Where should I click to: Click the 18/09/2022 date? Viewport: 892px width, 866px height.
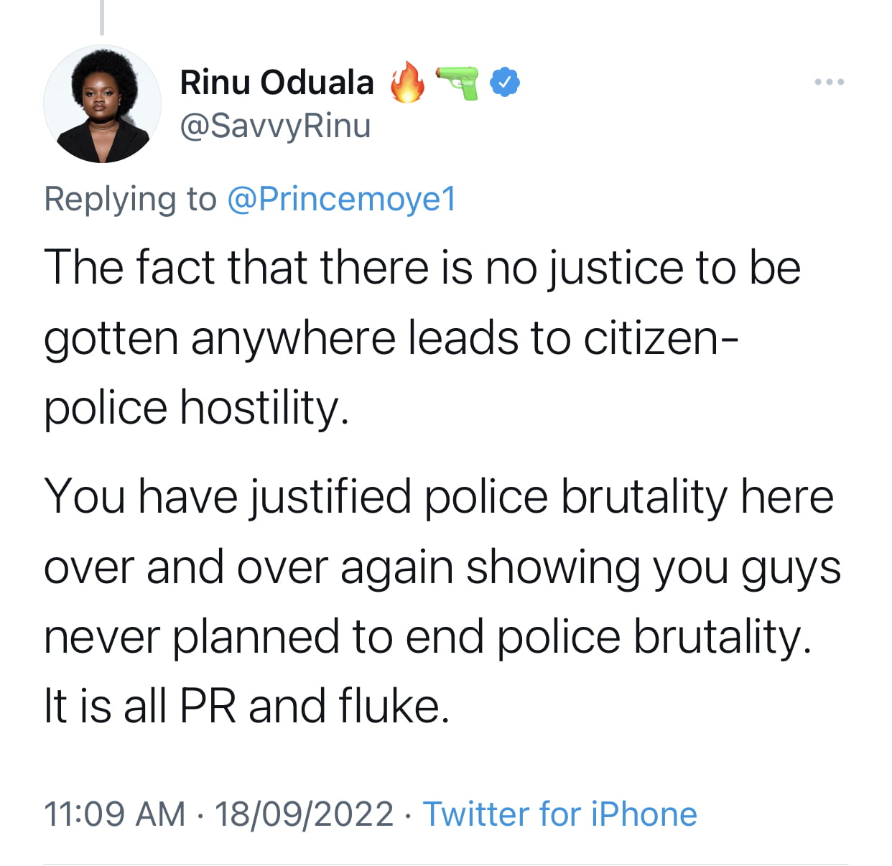304,814
